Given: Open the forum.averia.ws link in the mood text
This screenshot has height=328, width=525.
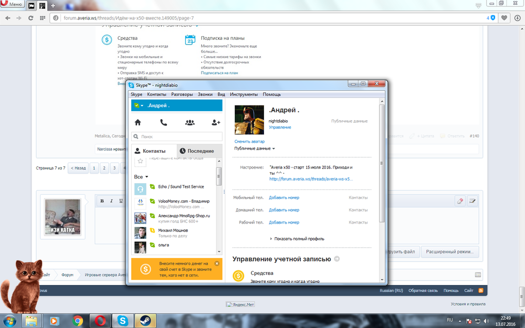Looking at the screenshot, I should tap(311, 179).
